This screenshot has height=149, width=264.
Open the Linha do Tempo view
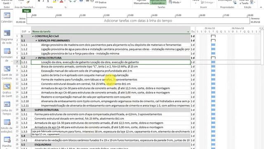tap(7, 108)
